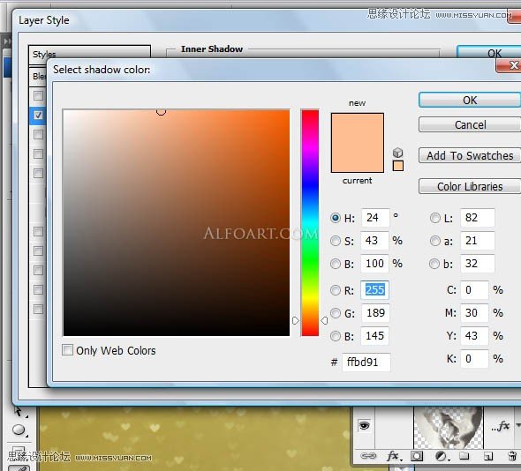Open the adjustment layer half-circle icon
Image resolution: width=521 pixels, height=471 pixels.
click(441, 456)
